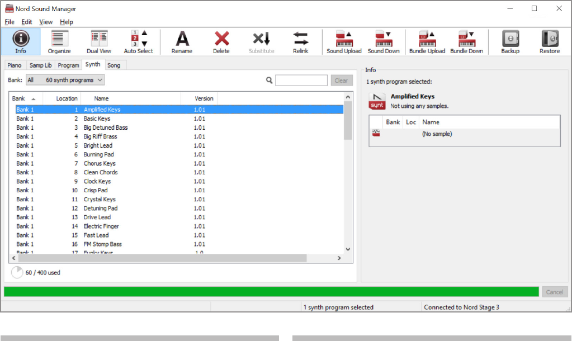Image resolution: width=572 pixels, height=341 pixels.
Task: Click the Bundle Down icon
Action: coord(466,42)
